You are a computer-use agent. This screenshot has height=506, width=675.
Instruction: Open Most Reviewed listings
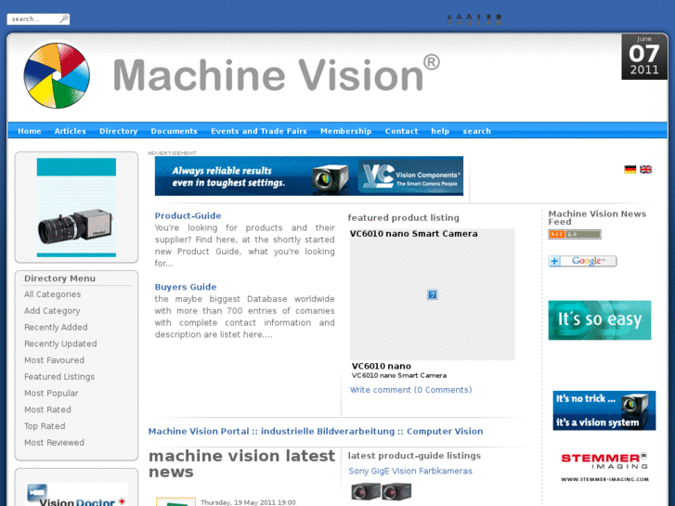(x=54, y=442)
